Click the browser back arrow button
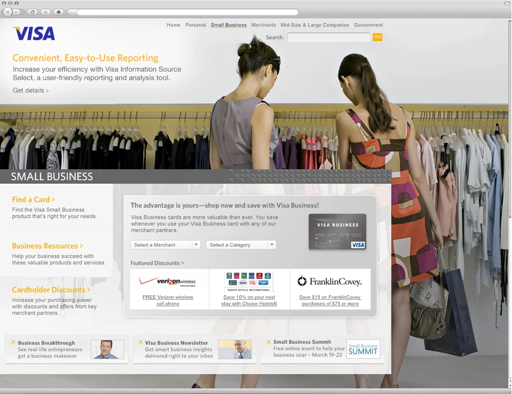The height and width of the screenshot is (394, 512). [x=7, y=12]
